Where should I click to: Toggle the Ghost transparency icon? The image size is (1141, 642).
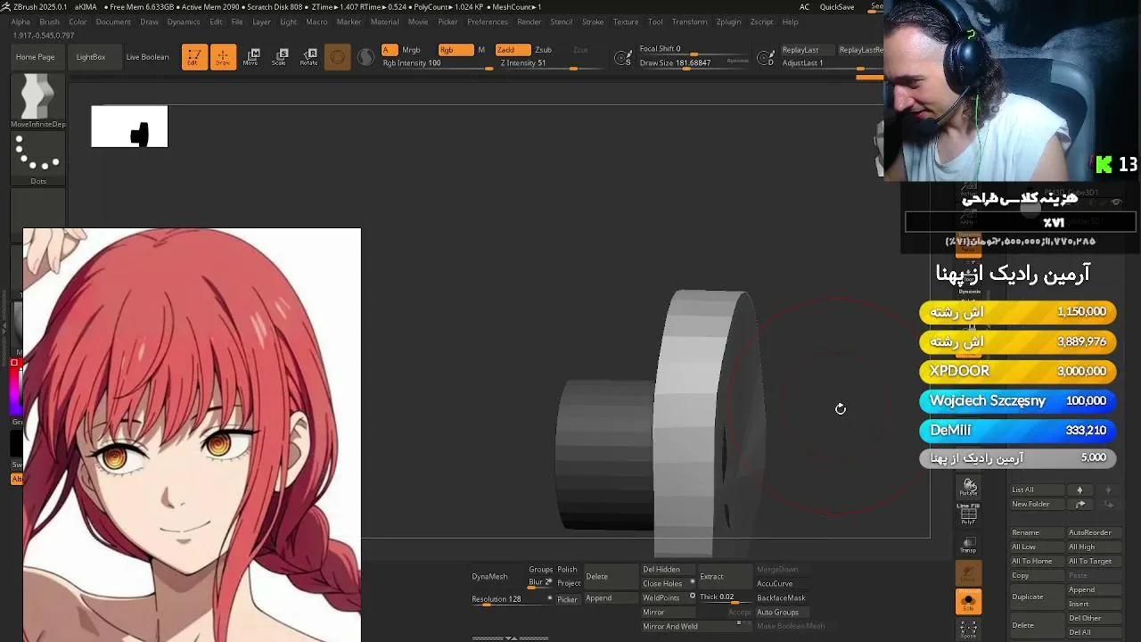(969, 573)
